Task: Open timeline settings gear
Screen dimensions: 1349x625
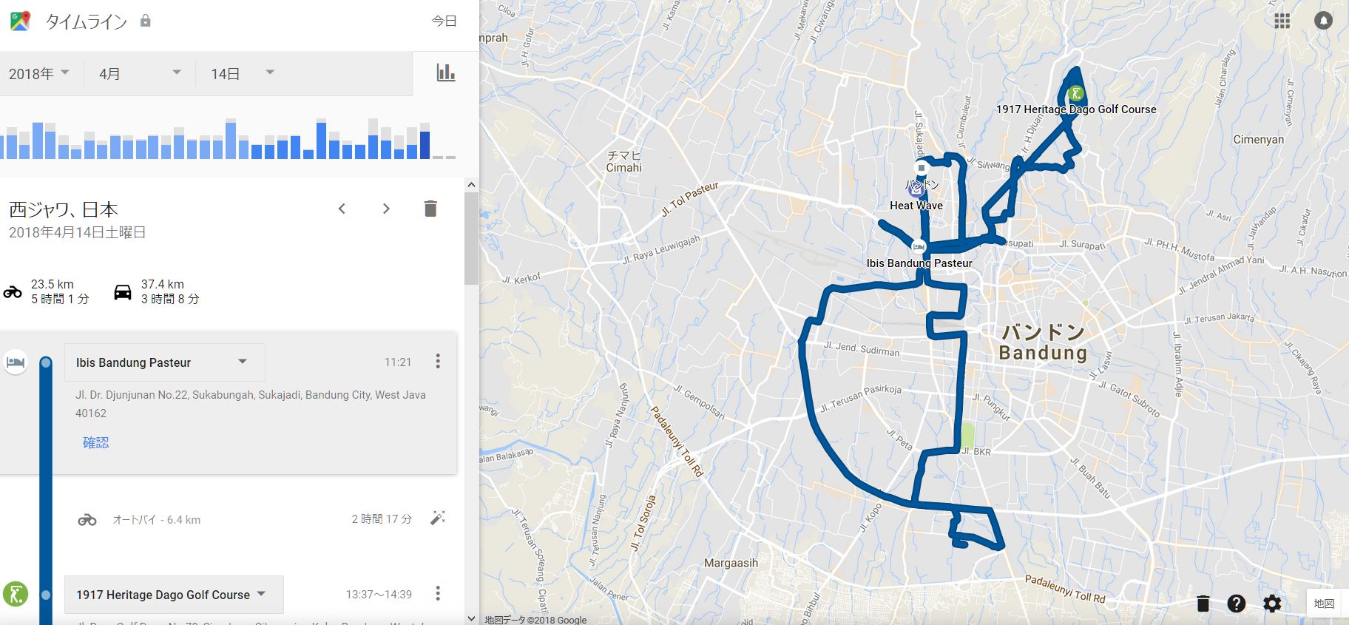Action: 1272,604
